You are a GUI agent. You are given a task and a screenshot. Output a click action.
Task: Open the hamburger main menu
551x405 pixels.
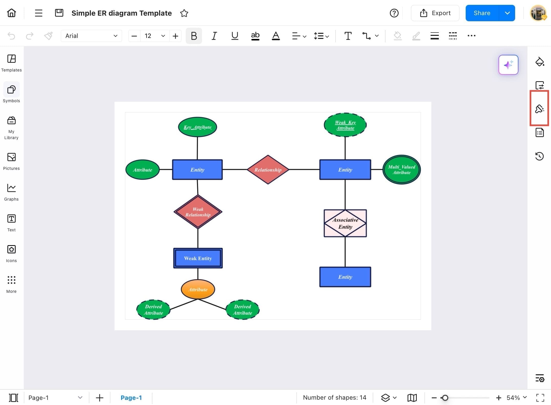[x=38, y=13]
